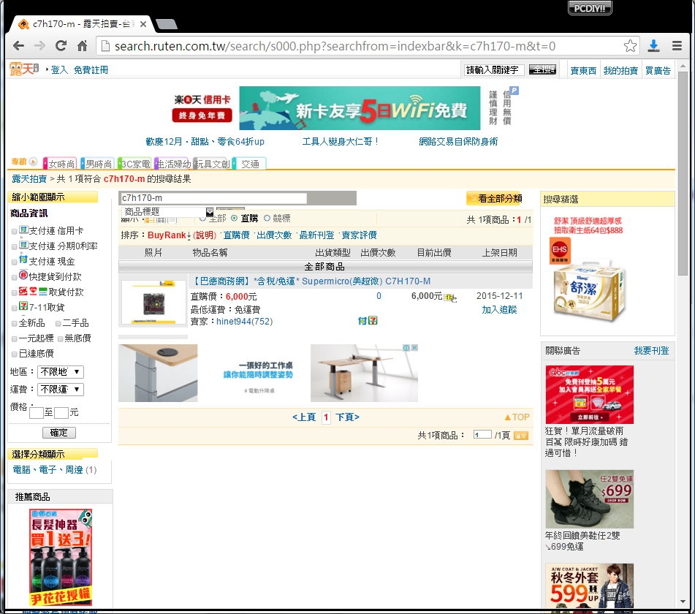Screen dimensions: 695x614
Task: Click the page number input box
Action: tap(482, 435)
